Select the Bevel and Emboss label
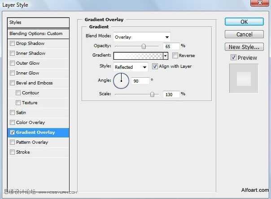Viewport: 271px width, 199px height. [x=35, y=83]
